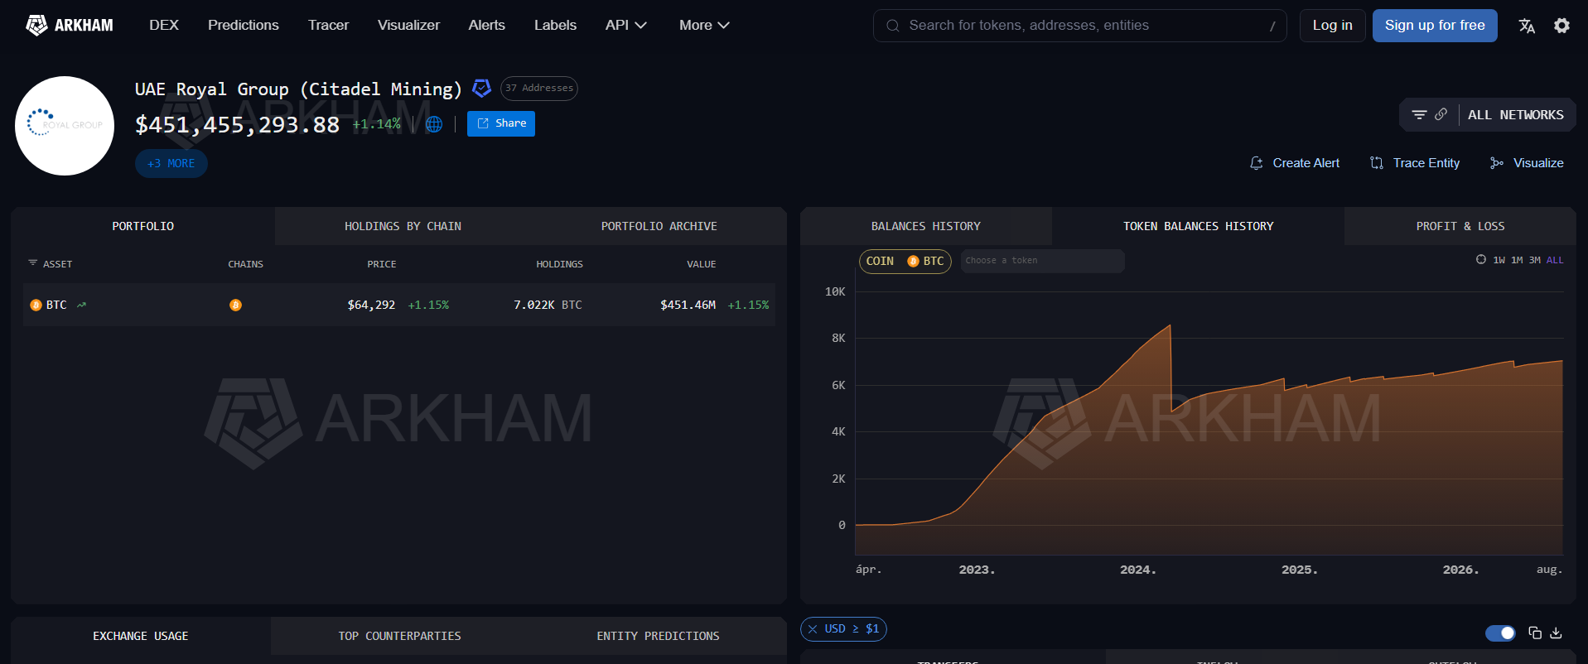Switch to Holdings By Chain tab
The image size is (1588, 664).
click(403, 226)
